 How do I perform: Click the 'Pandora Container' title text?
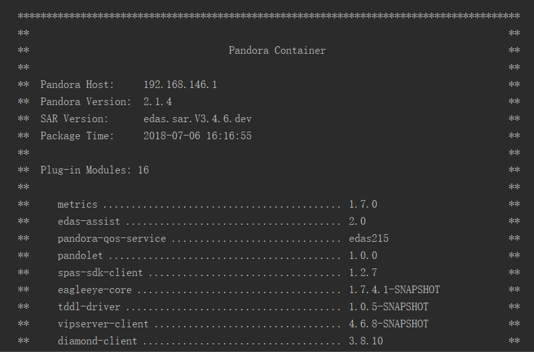(x=277, y=51)
